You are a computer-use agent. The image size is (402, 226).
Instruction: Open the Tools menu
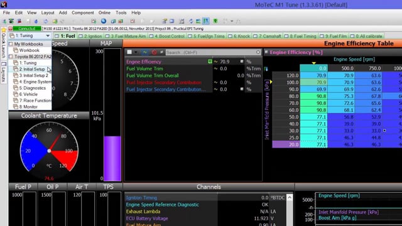point(121,13)
